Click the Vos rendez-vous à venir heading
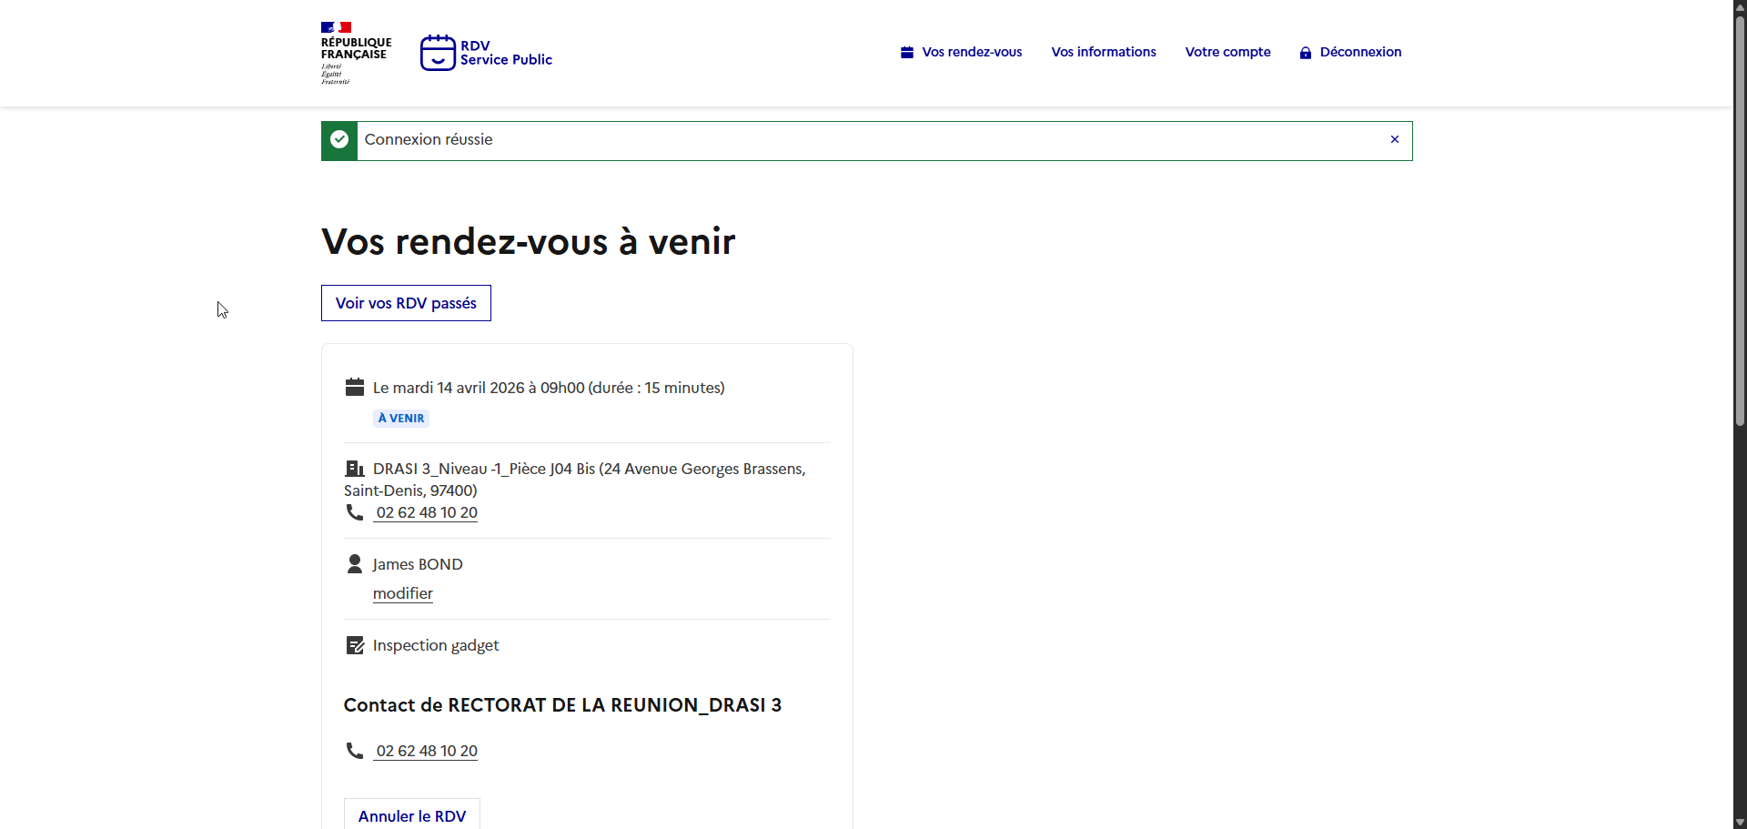This screenshot has width=1747, height=829. (x=528, y=242)
